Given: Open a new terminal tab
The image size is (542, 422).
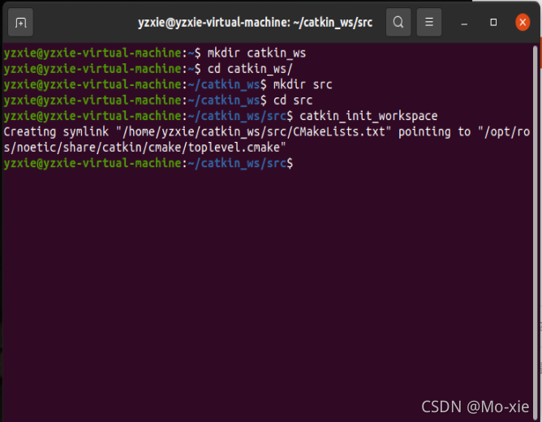Looking at the screenshot, I should [20, 23].
